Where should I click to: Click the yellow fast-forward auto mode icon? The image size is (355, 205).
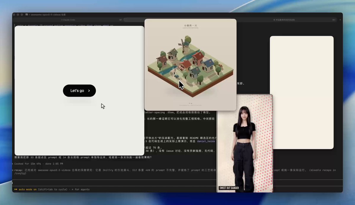tap(16, 189)
